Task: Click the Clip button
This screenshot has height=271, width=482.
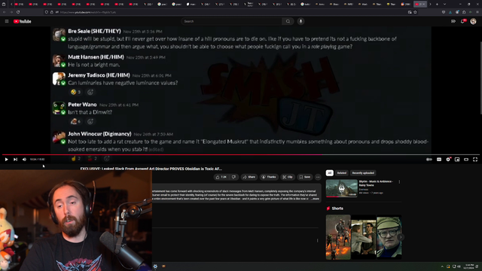Action: (288, 177)
